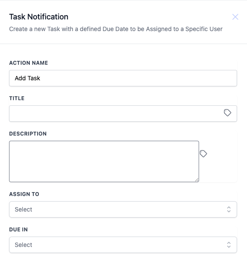Close the Task Notification panel
This screenshot has height=275, width=247.
tap(235, 17)
